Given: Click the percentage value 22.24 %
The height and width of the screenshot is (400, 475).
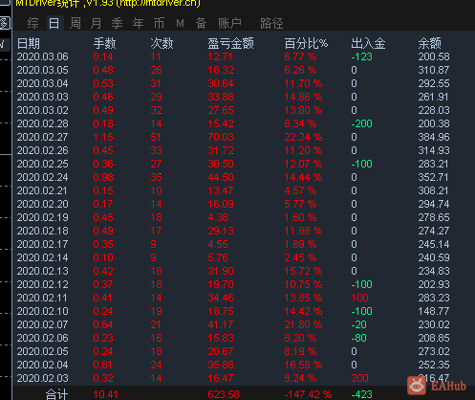Looking at the screenshot, I should 303,137.
